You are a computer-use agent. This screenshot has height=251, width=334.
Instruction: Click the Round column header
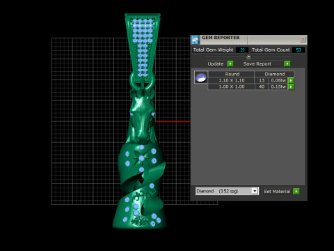coord(232,74)
